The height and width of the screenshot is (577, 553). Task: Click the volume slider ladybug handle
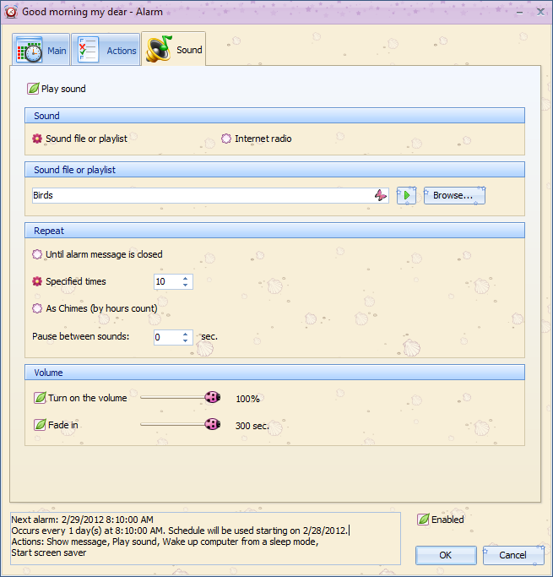click(x=213, y=397)
